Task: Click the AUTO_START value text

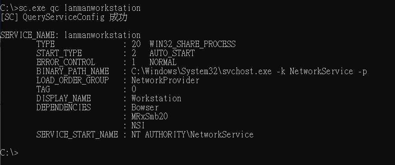Action: (x=172, y=53)
